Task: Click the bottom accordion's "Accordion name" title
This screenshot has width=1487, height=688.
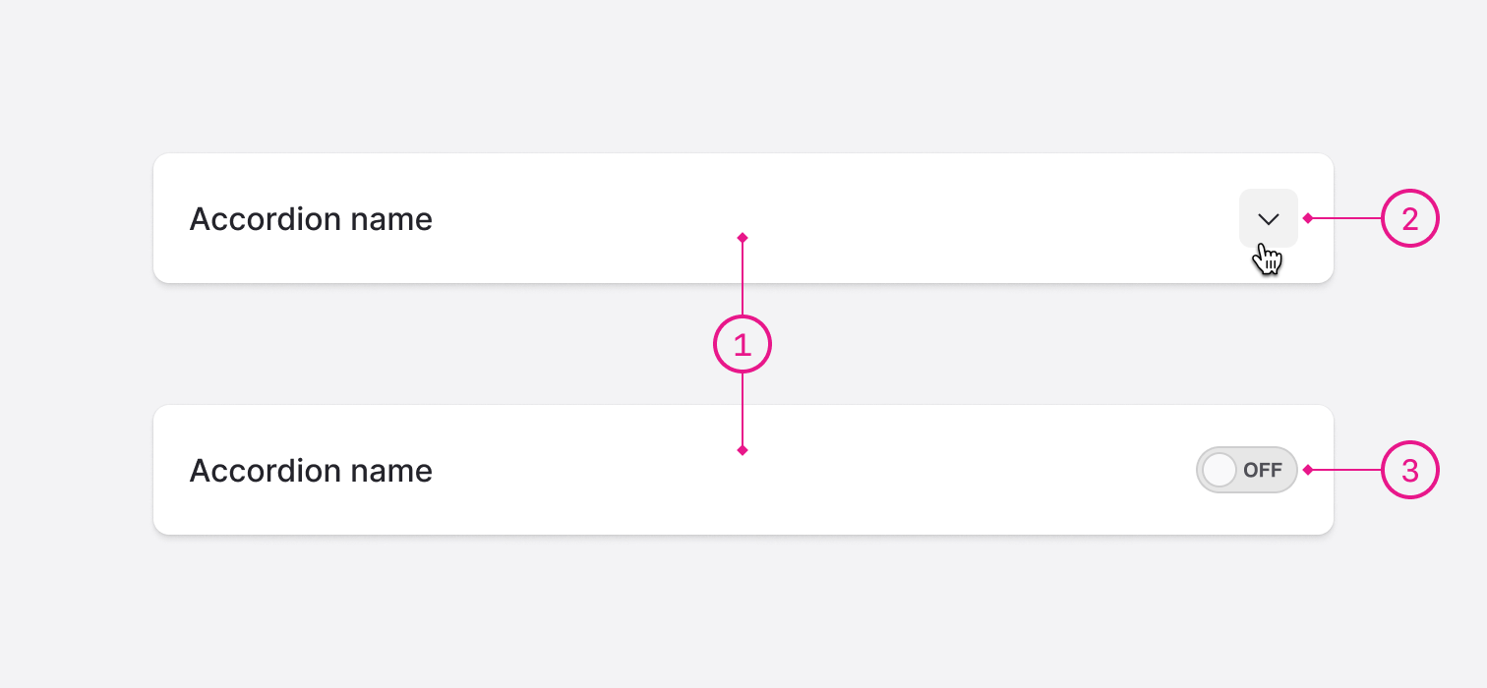Action: click(x=311, y=471)
